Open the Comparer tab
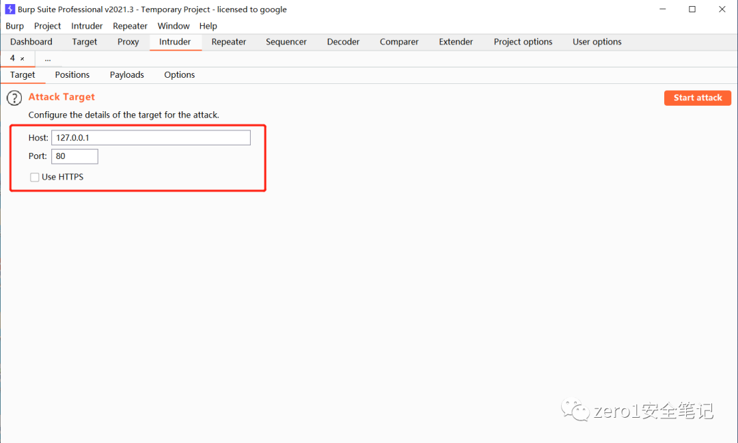The width and height of the screenshot is (738, 443). click(399, 42)
